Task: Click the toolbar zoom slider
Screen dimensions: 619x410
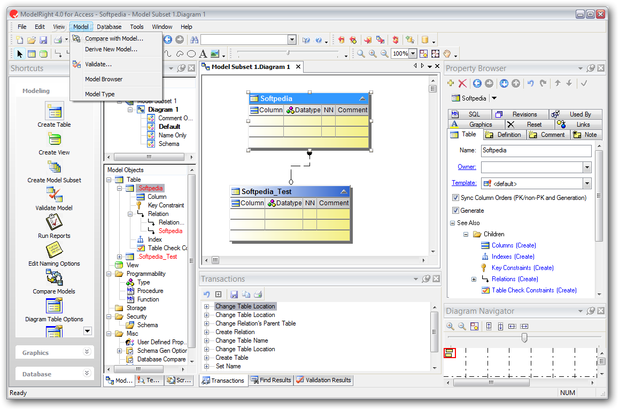Action: click(288, 53)
